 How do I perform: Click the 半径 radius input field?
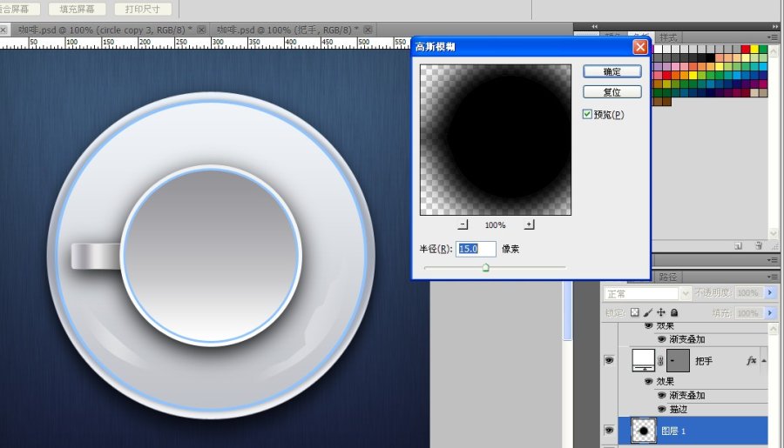(476, 249)
